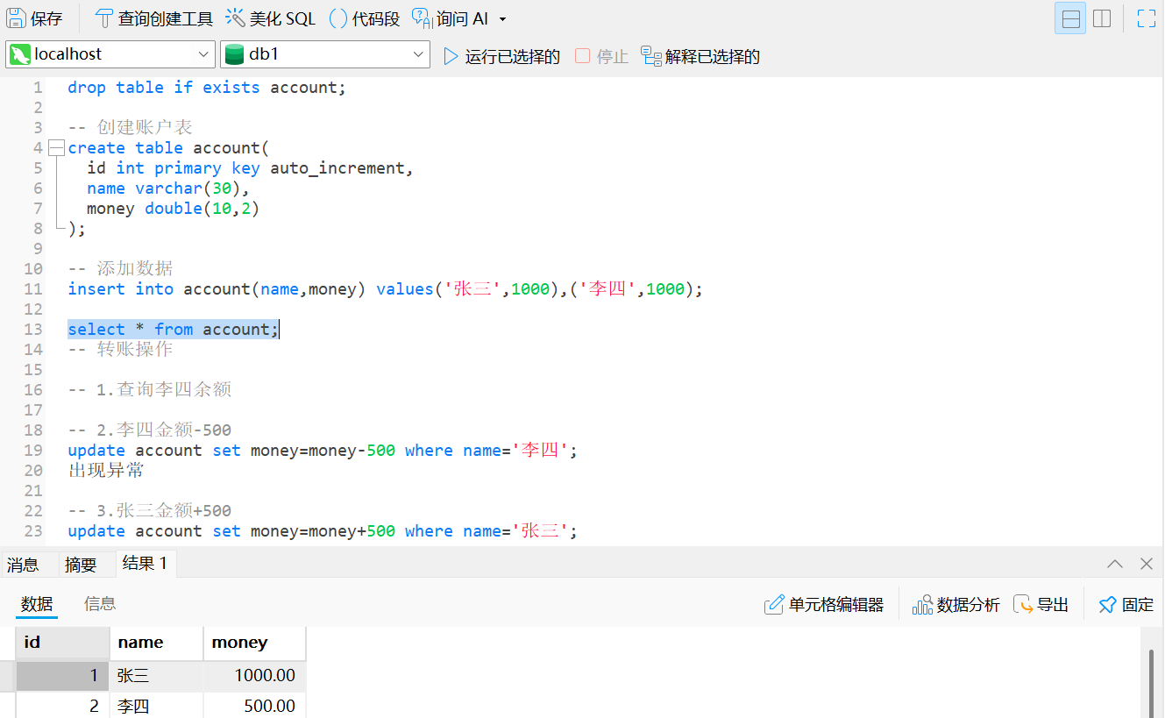Expand the Ask AI dropdown arrow
Image resolution: width=1165 pixels, height=718 pixels.
[502, 19]
